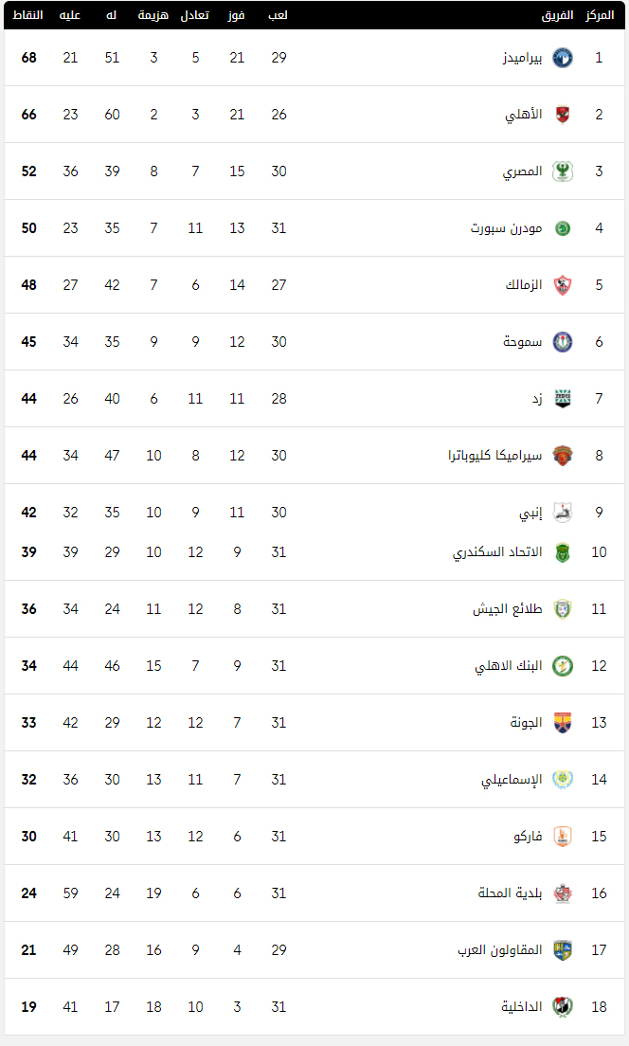Click the الفريق column header
The image size is (629, 1046).
pyautogui.click(x=558, y=14)
